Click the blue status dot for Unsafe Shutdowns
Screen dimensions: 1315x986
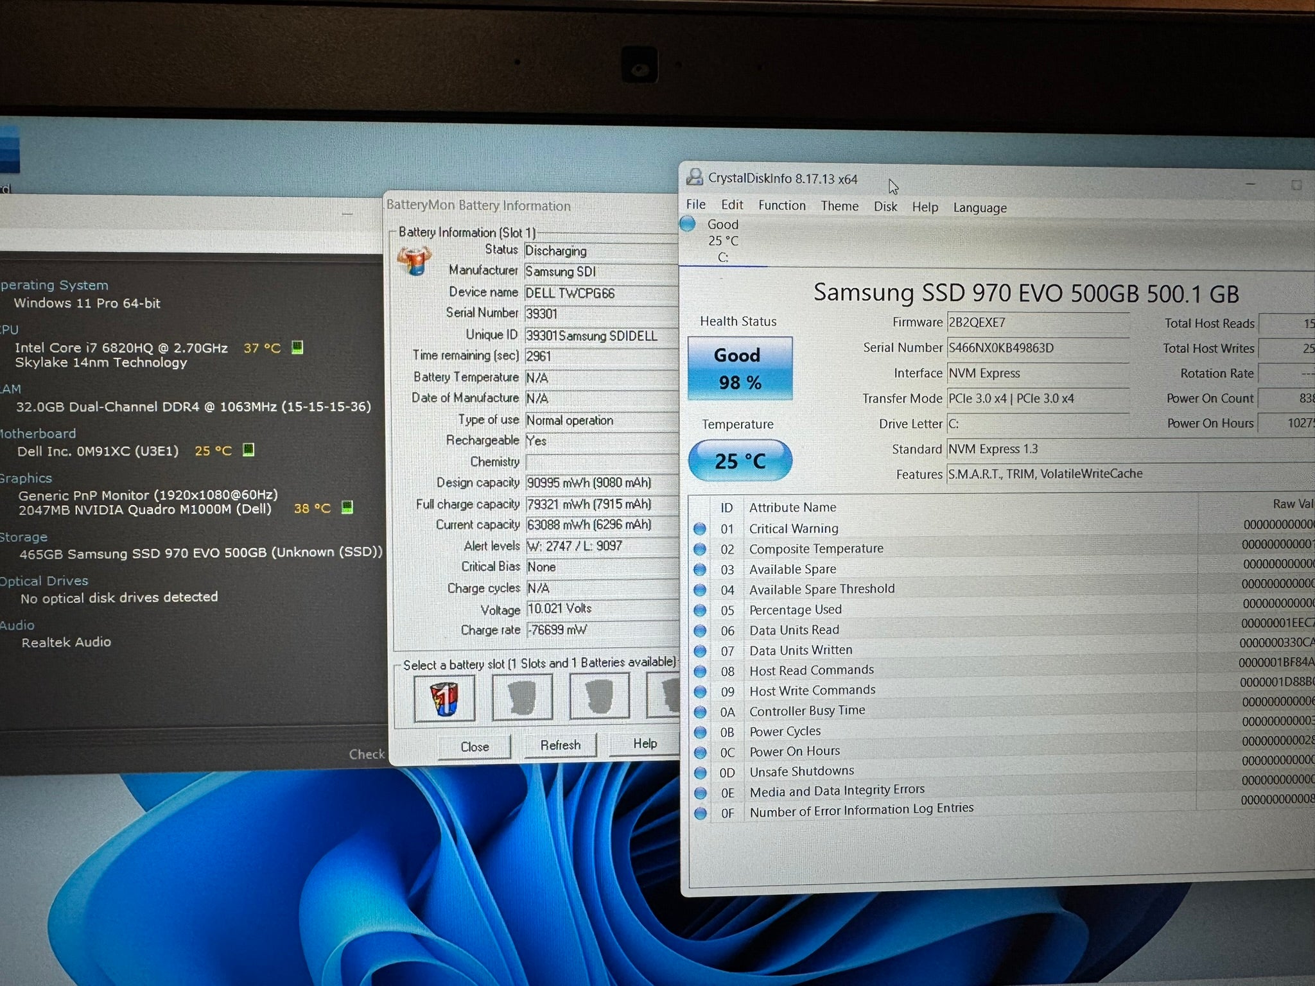point(700,773)
